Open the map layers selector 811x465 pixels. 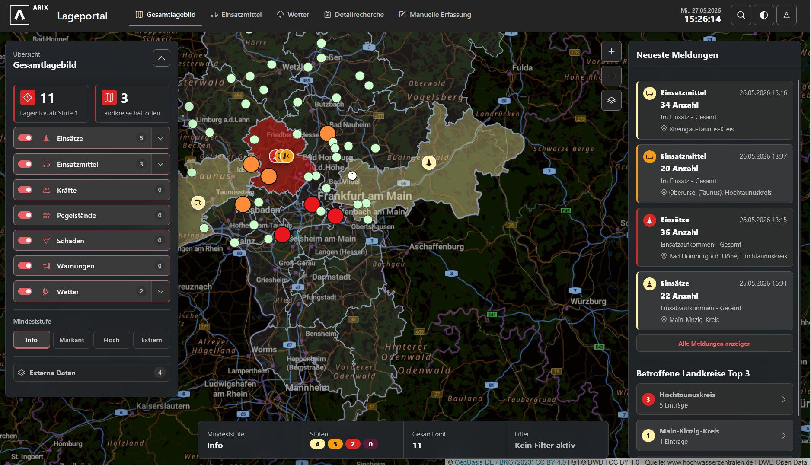[x=611, y=100]
